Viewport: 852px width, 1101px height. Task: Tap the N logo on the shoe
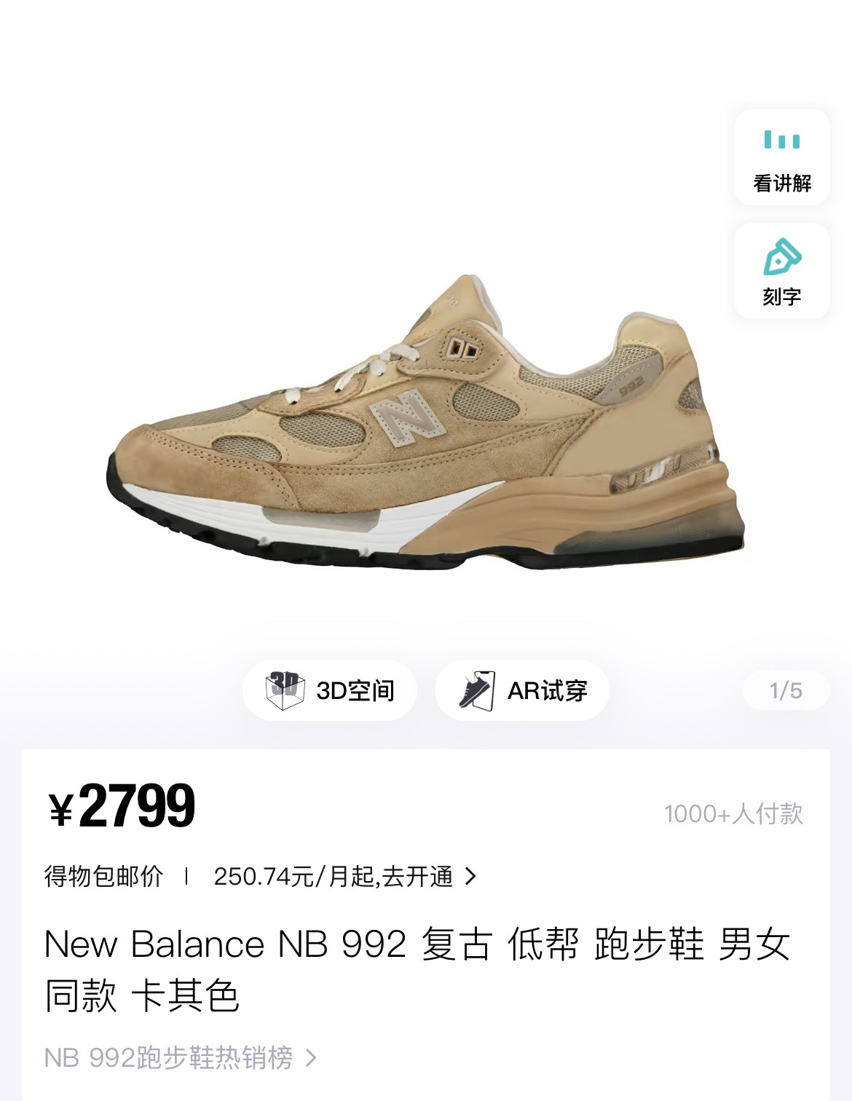coord(403,418)
